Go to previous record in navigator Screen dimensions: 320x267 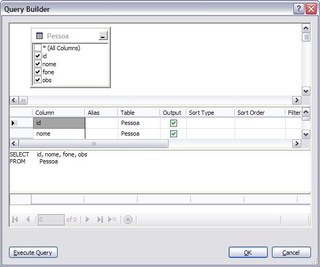28,219
